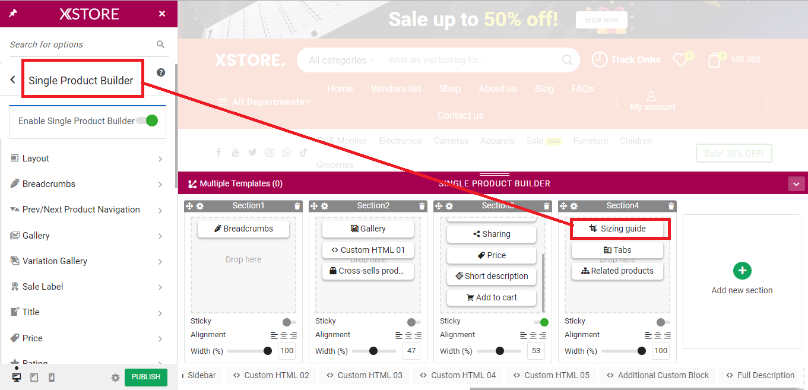This screenshot has width=808, height=390.
Task: Click the PUBLISH button
Action: (146, 377)
